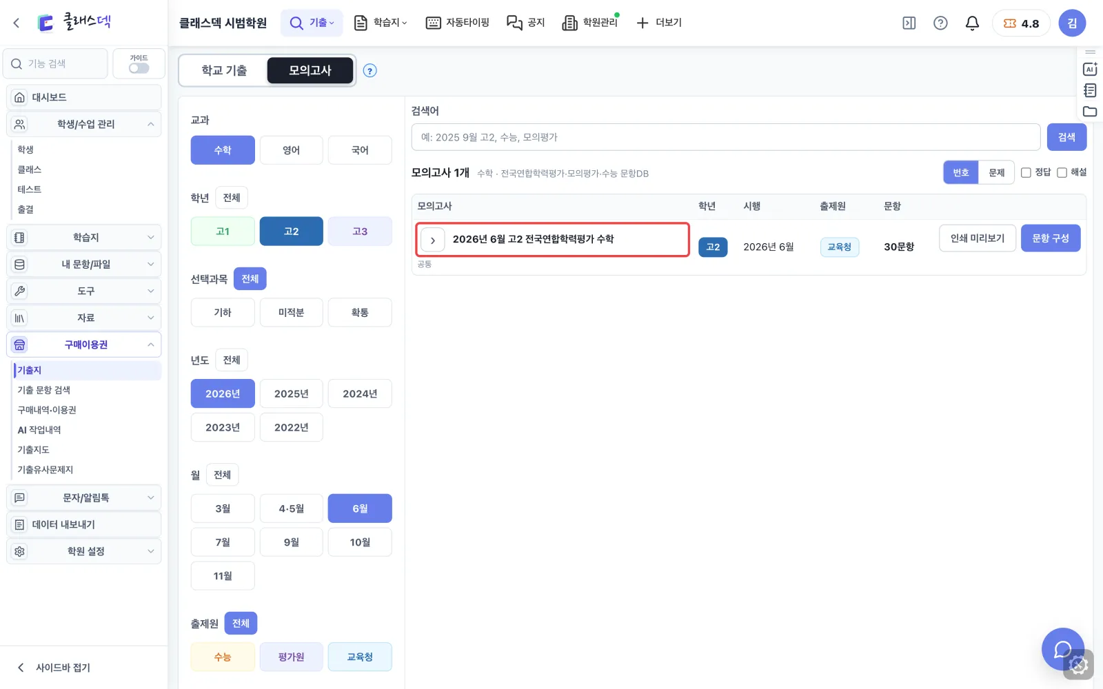Viewport: 1103px width, 689px height.
Task: Expand the 자료 sidebar section
Action: pos(83,318)
